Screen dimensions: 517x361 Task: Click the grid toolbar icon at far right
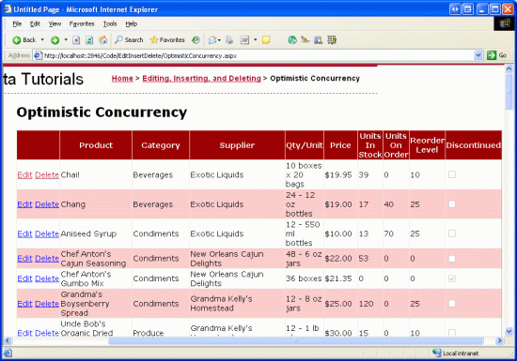click(332, 40)
